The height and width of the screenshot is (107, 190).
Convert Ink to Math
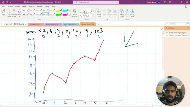[132, 13]
